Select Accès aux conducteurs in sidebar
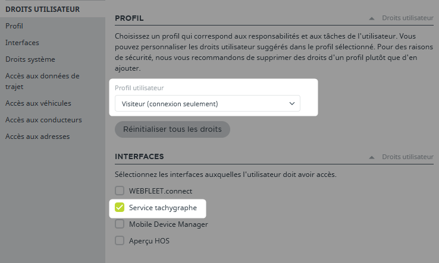This screenshot has height=263, width=439. 43,120
